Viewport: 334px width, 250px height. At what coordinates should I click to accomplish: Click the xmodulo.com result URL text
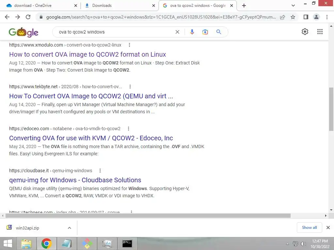point(65,45)
